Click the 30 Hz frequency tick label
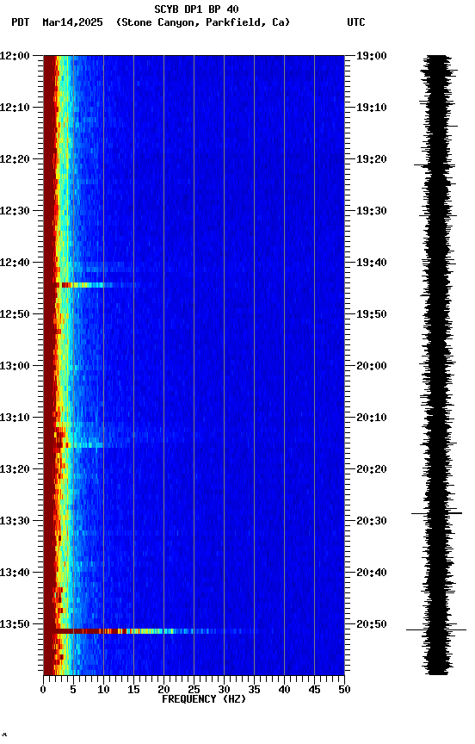This screenshot has width=475, height=744. (224, 690)
